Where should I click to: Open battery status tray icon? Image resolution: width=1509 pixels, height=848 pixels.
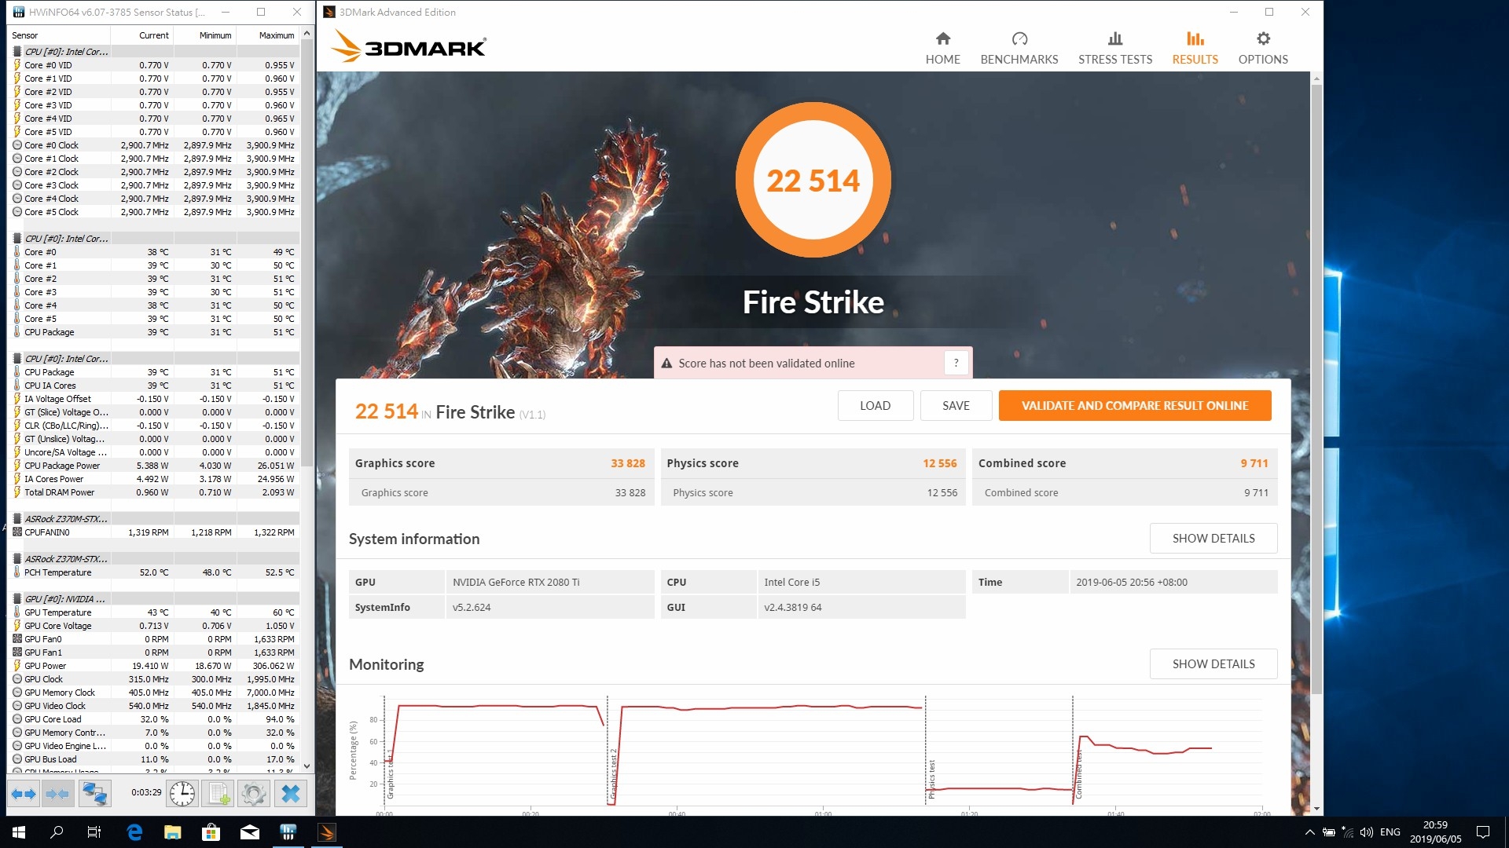[1329, 832]
